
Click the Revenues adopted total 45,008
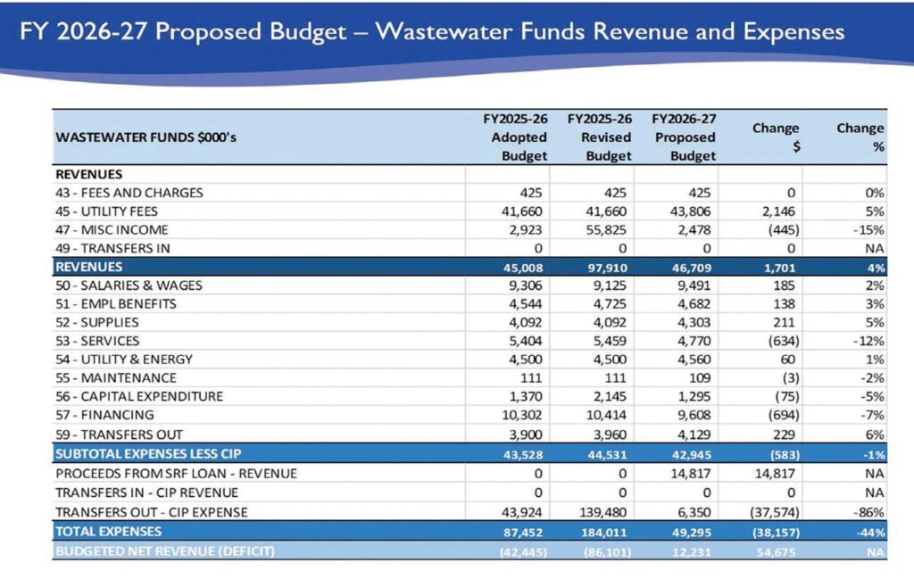click(523, 268)
